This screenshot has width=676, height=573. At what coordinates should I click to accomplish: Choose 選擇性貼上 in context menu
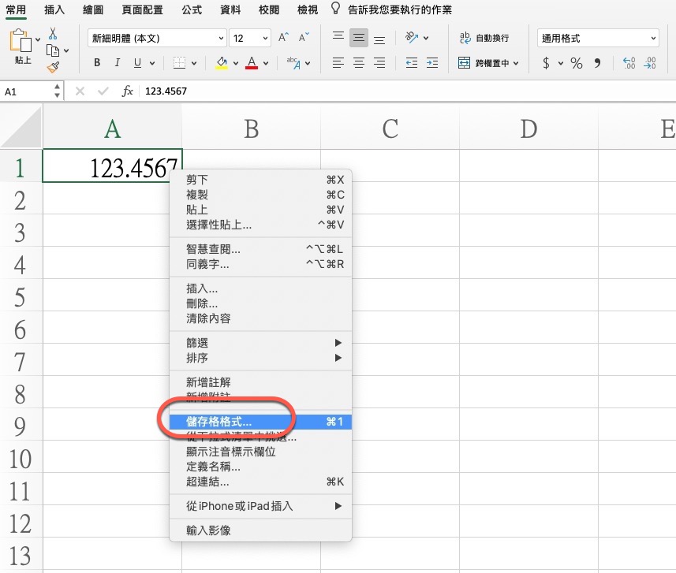point(260,225)
